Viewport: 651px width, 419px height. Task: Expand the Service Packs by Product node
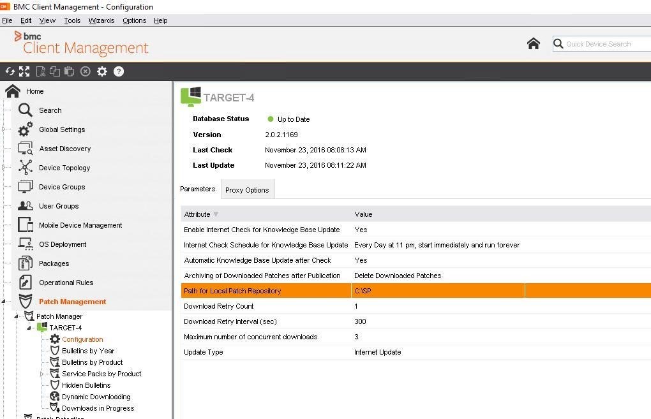click(x=43, y=374)
